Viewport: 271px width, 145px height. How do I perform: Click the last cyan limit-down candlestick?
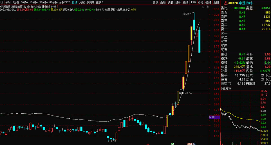pos(199,41)
